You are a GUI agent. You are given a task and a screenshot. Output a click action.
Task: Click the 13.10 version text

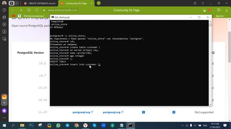coord(43,87)
